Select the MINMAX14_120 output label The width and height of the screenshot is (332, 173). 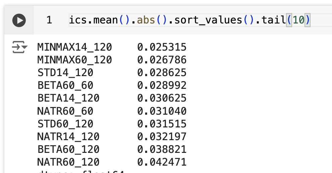pos(75,47)
